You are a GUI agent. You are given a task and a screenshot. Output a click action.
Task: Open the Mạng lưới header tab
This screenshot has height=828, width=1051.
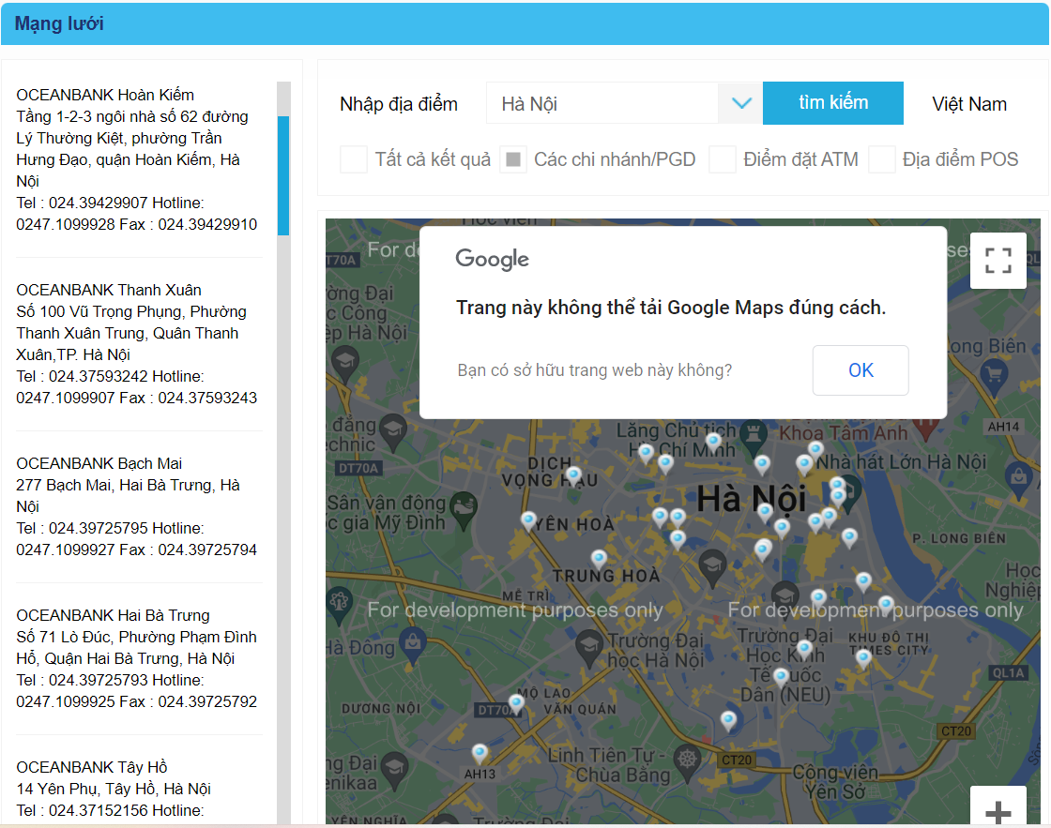pos(59,23)
